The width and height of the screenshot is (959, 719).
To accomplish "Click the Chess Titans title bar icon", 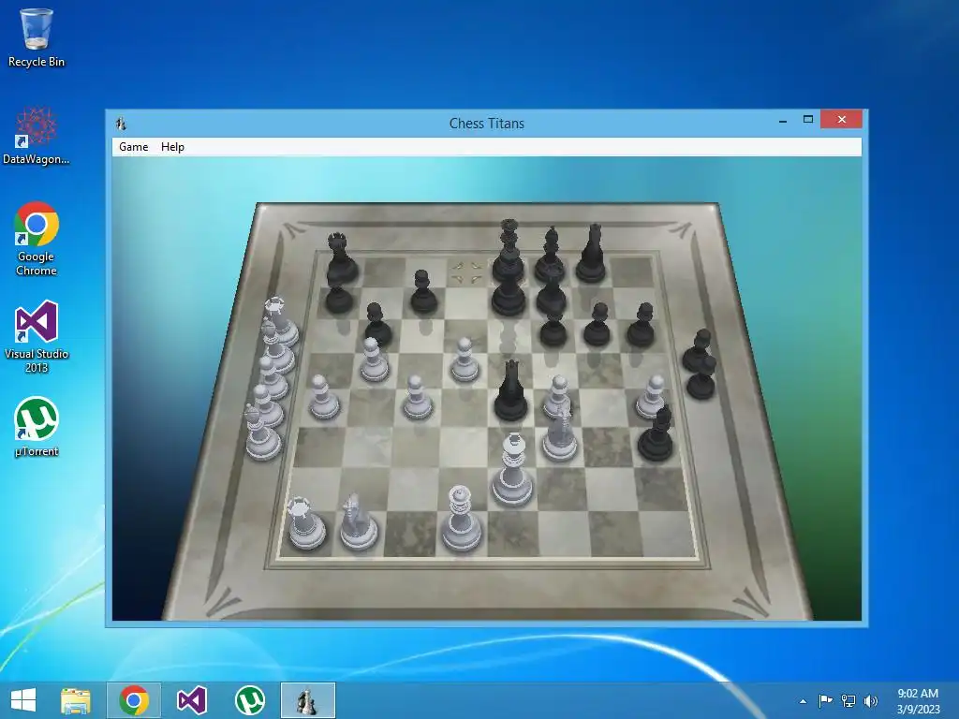I will (x=121, y=124).
